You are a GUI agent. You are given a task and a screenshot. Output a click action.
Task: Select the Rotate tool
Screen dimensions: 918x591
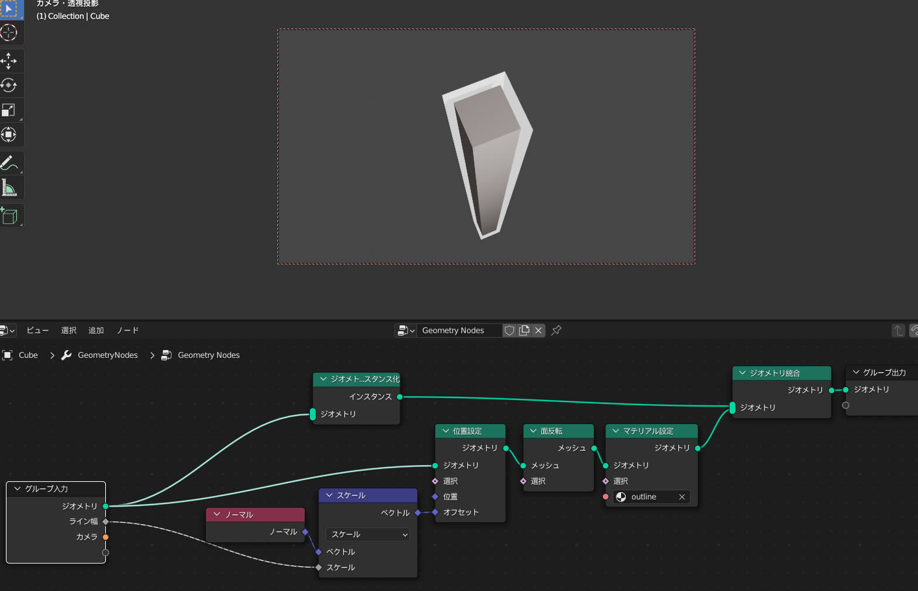click(x=9, y=85)
